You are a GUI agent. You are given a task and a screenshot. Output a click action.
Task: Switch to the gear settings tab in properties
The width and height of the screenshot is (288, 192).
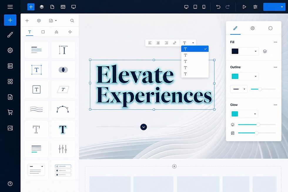(252, 28)
